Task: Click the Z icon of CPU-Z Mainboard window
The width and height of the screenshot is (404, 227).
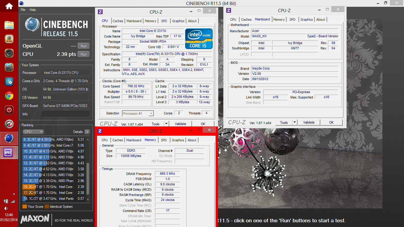Action: pyautogui.click(x=229, y=10)
